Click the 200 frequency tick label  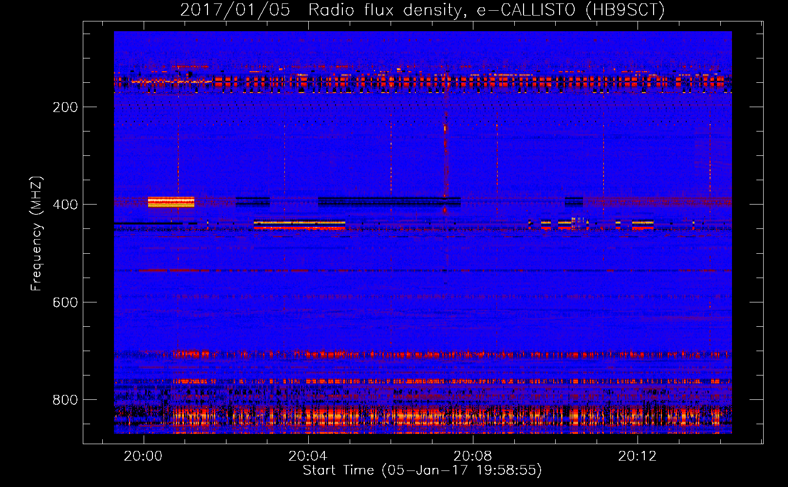[65, 107]
